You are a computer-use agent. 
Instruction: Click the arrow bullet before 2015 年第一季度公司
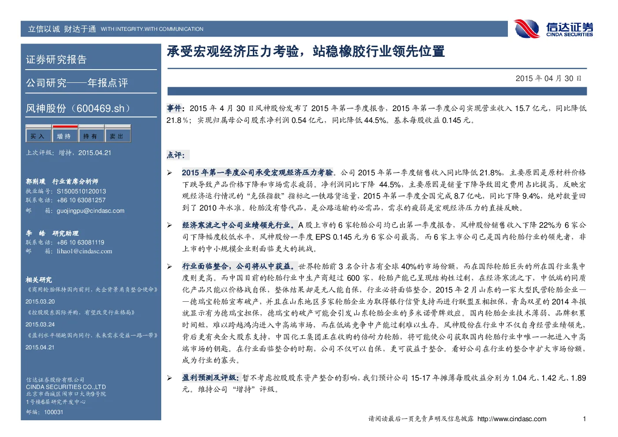coord(170,173)
